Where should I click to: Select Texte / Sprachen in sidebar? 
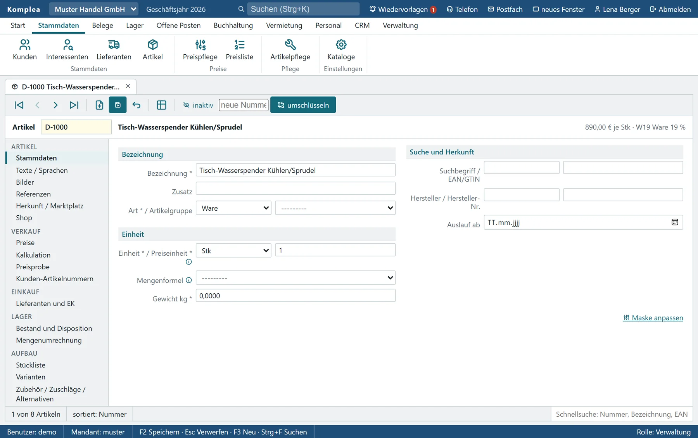coord(42,170)
